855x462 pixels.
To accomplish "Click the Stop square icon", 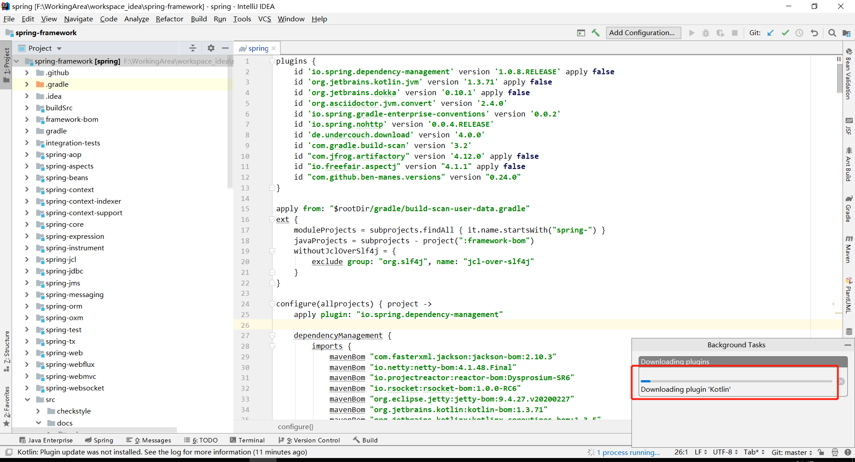I will pos(735,33).
